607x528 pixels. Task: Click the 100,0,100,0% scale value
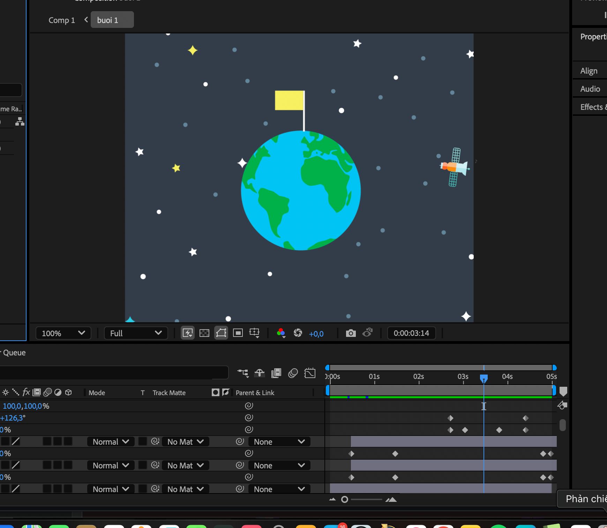tap(26, 406)
